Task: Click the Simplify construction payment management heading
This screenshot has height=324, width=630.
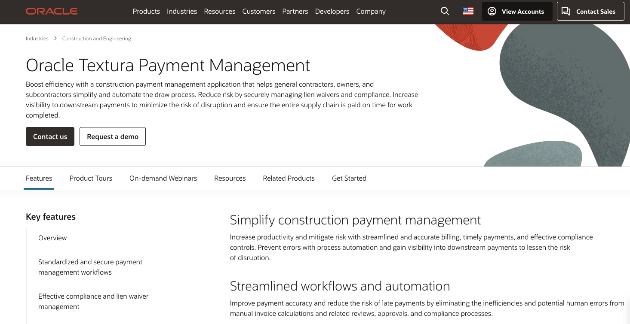Action: point(355,220)
